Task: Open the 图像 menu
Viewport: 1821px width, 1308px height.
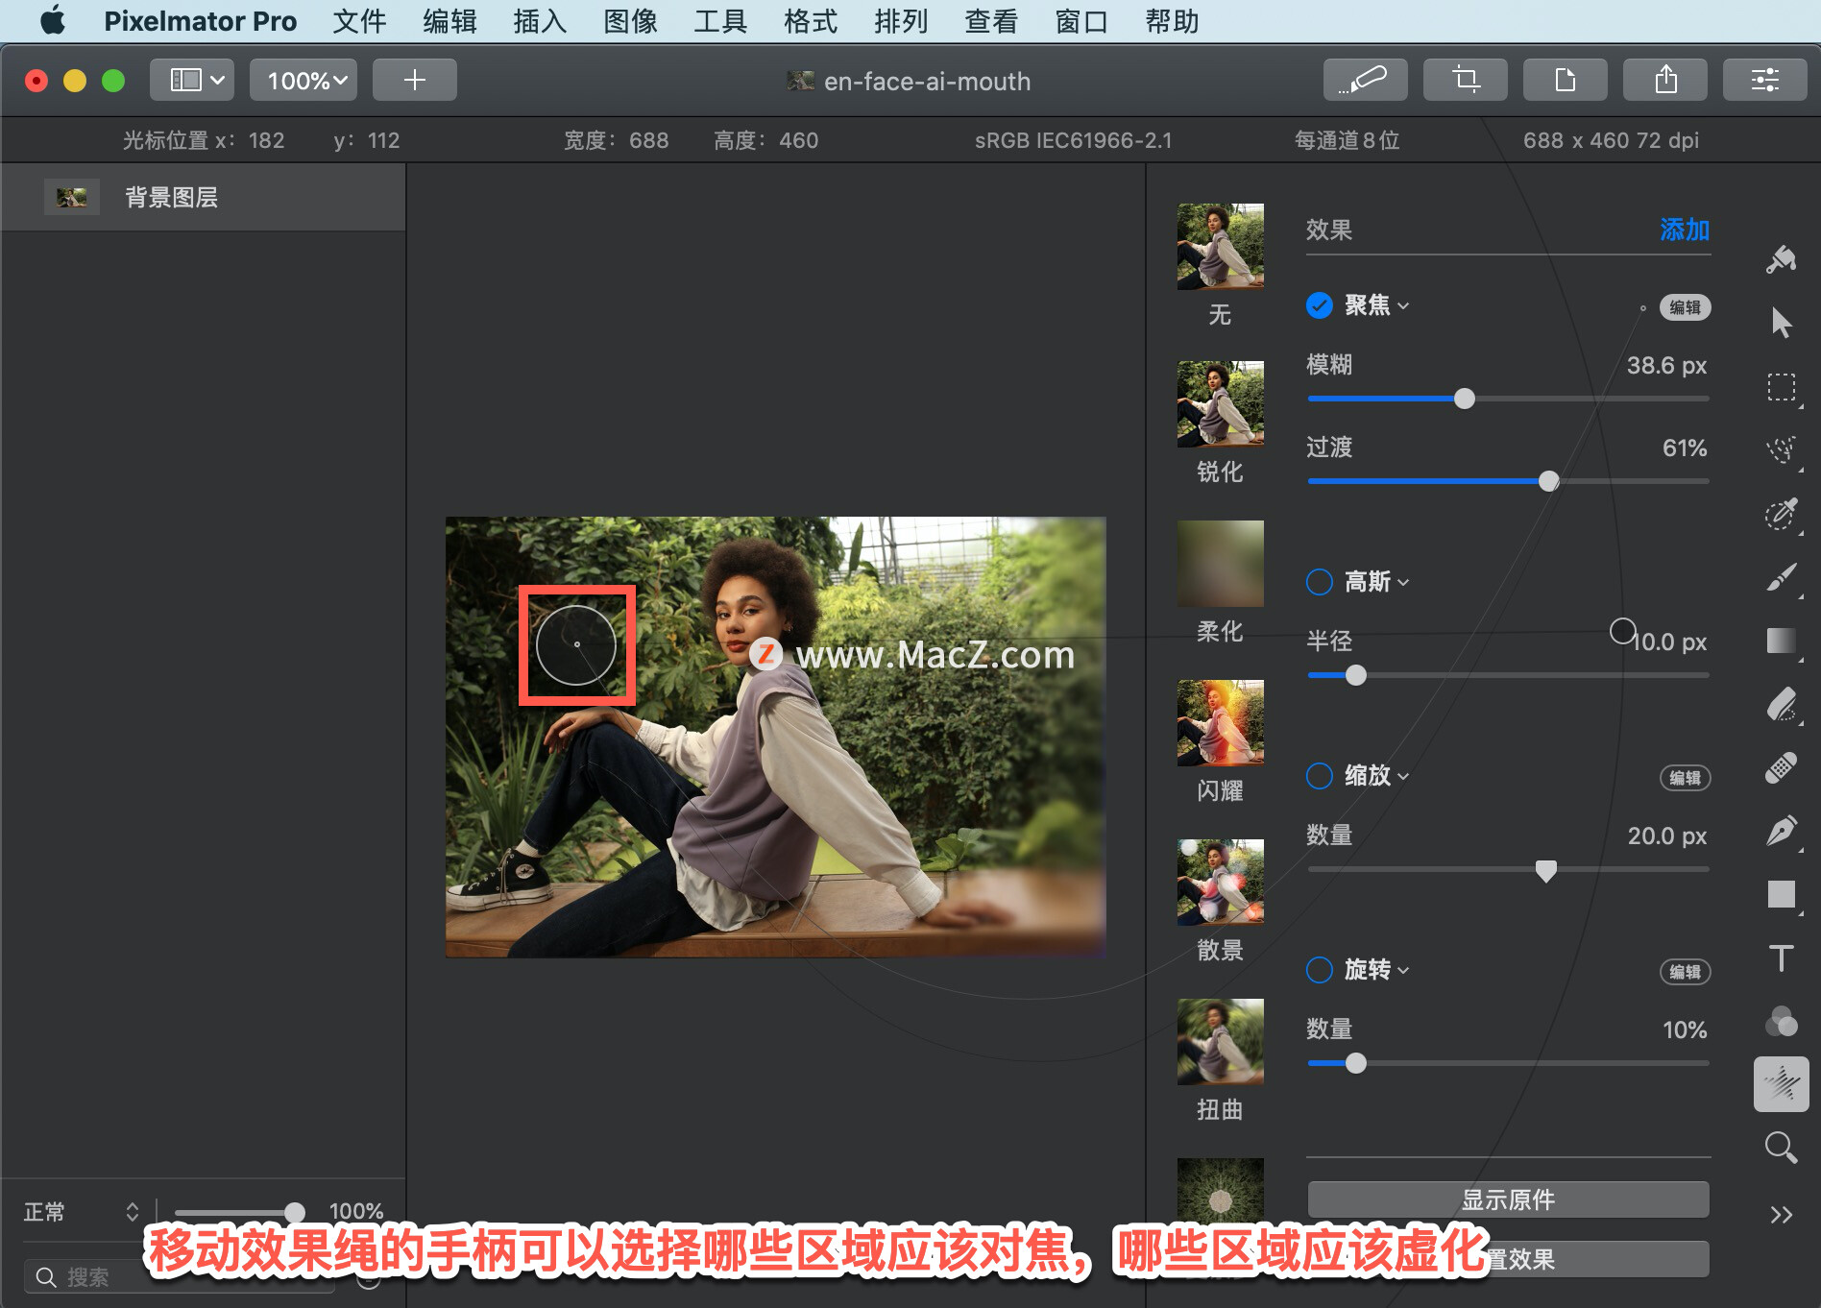Action: coord(630,20)
